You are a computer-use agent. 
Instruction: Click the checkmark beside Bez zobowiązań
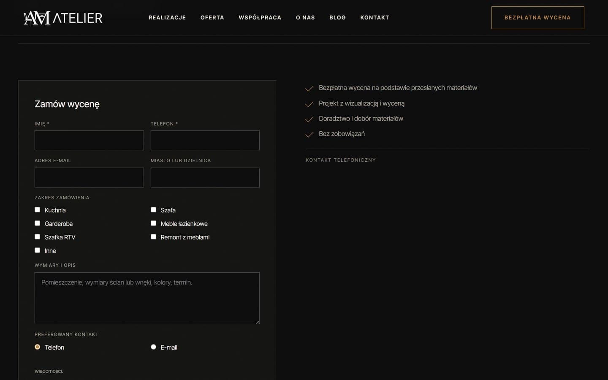pyautogui.click(x=309, y=134)
